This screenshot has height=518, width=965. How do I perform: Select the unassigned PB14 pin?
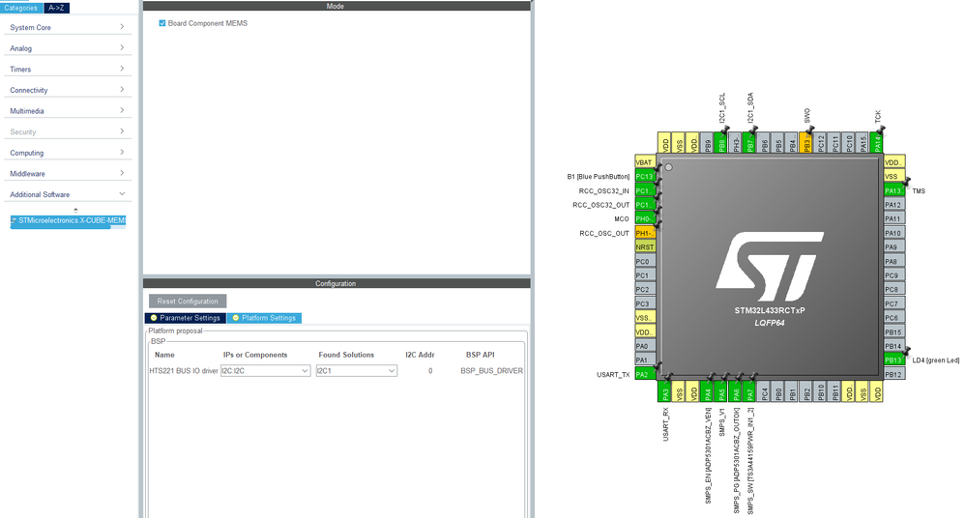click(x=894, y=346)
